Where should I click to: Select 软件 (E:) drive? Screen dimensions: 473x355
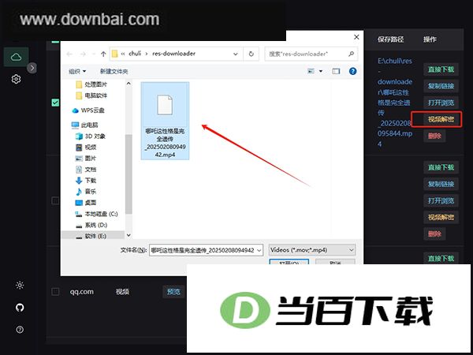(x=91, y=236)
